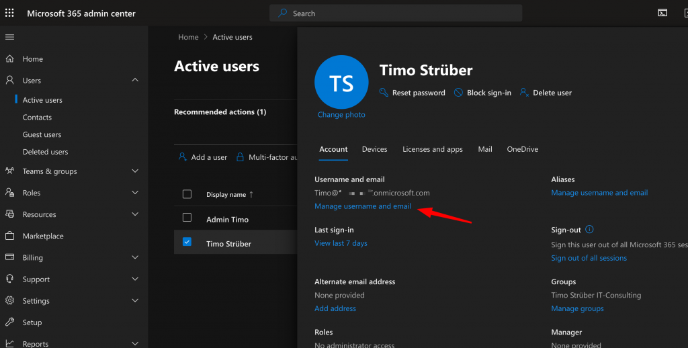Toggle the select-all users checkbox

187,194
